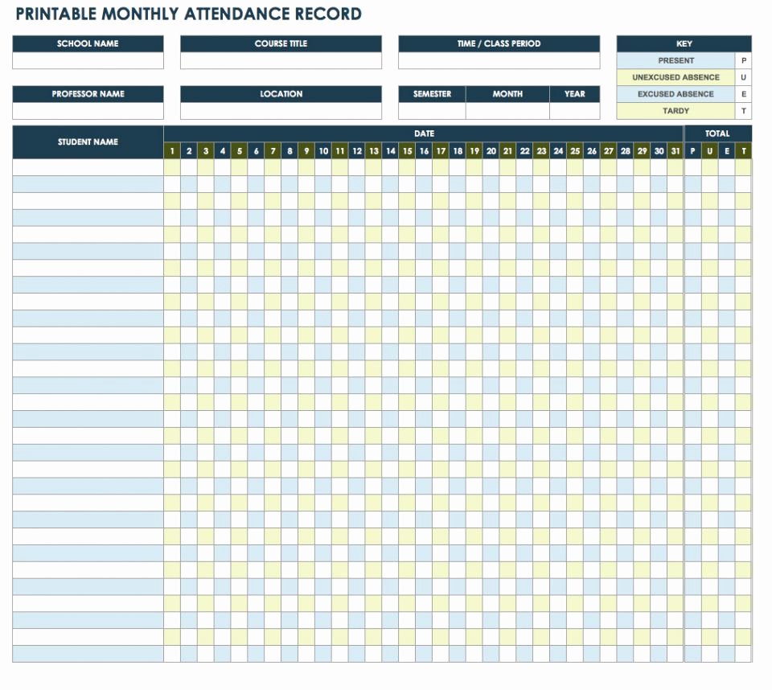Click date column header 10
The width and height of the screenshot is (772, 690).
pyautogui.click(x=323, y=150)
